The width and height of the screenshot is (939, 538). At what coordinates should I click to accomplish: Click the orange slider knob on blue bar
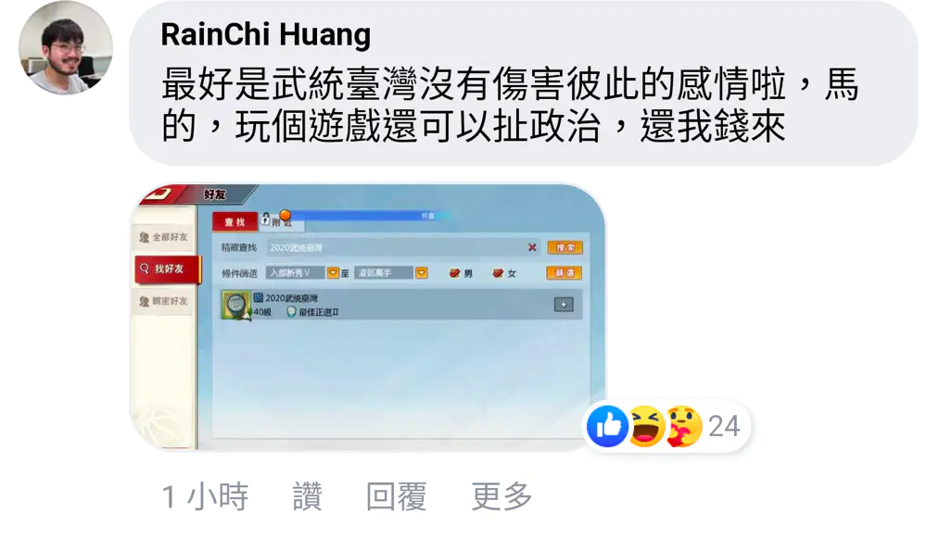[x=286, y=215]
